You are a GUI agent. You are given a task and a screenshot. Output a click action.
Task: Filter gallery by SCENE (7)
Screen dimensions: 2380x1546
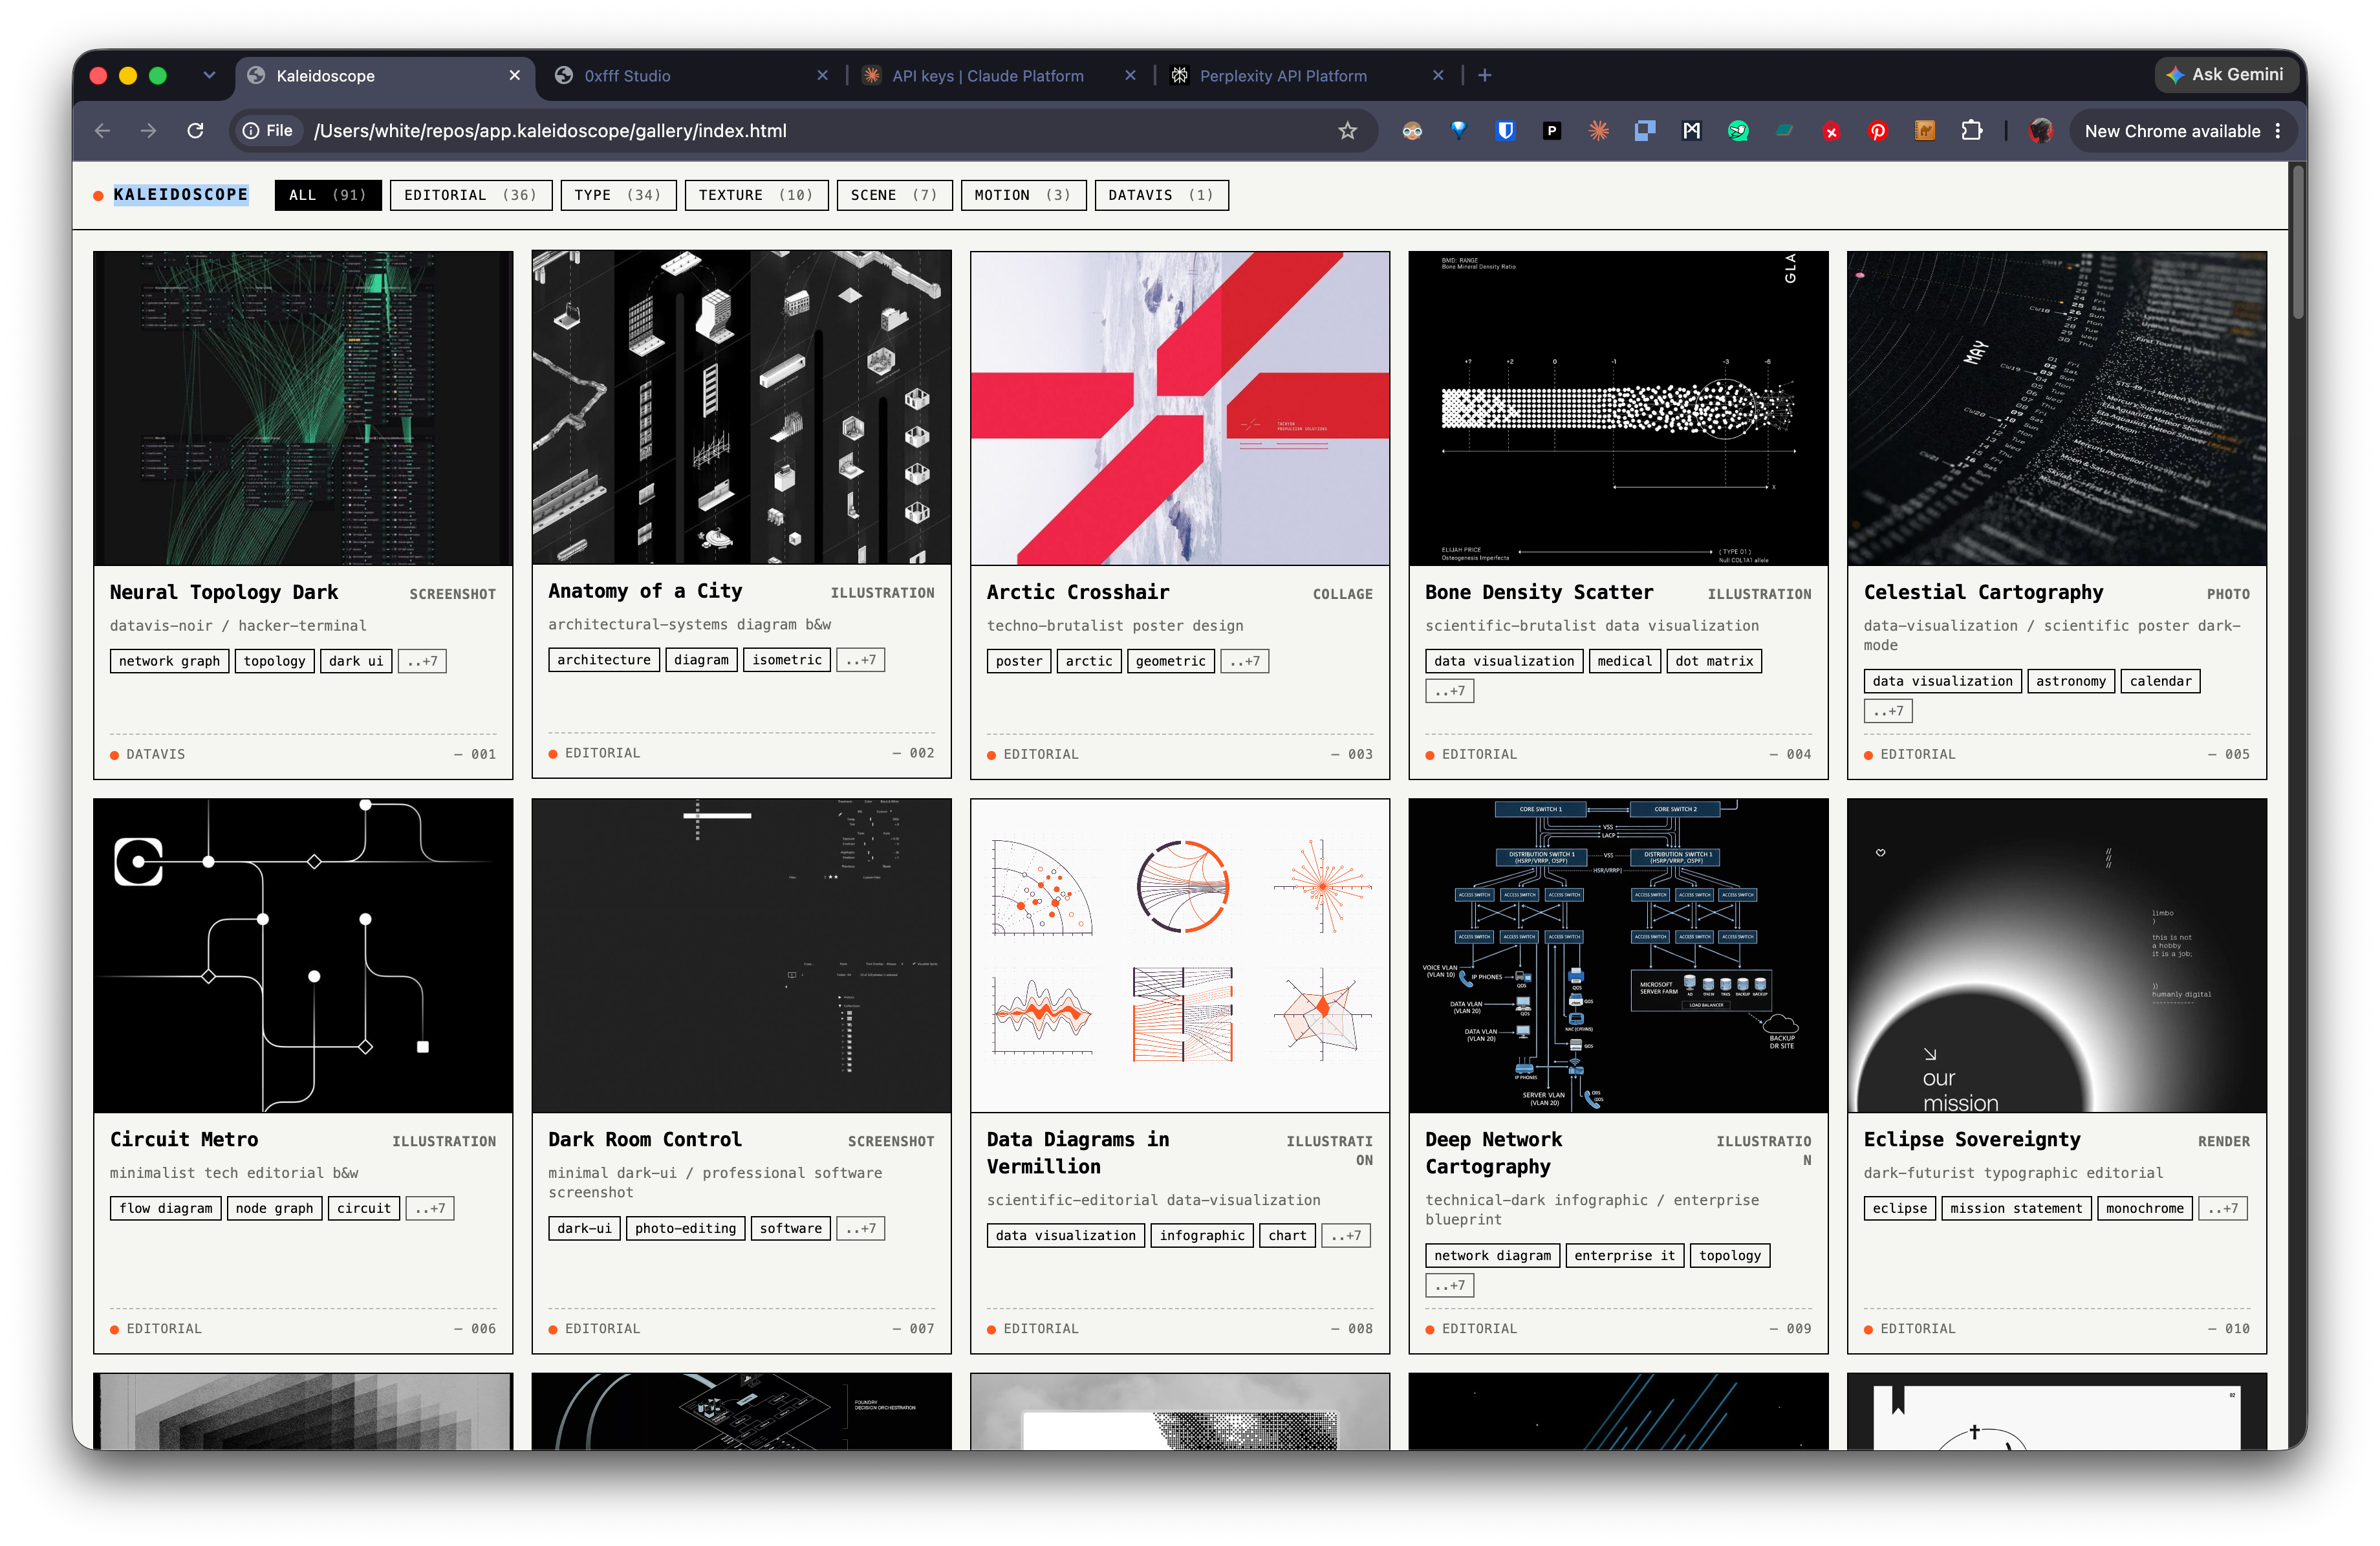pyautogui.click(x=894, y=195)
